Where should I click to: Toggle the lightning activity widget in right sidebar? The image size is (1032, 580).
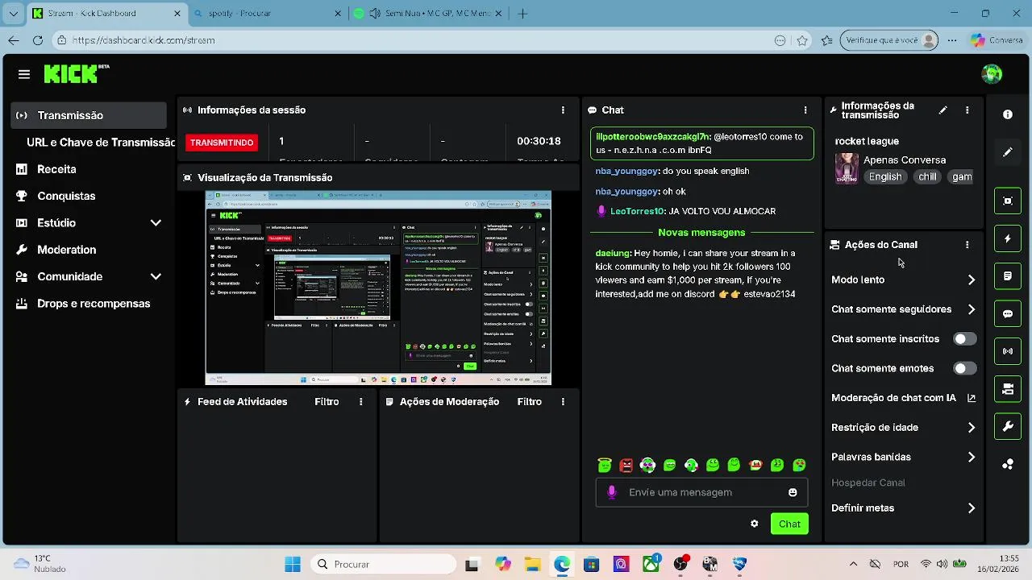coord(1008,238)
